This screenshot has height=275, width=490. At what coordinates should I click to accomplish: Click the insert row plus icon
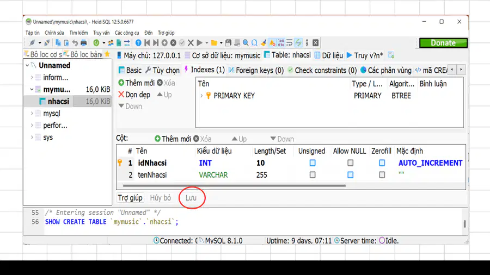pyautogui.click(x=164, y=43)
